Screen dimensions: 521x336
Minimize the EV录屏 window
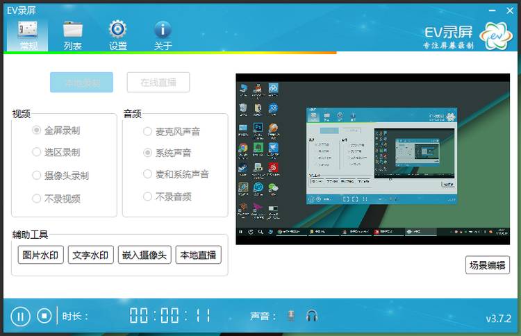tap(492, 10)
